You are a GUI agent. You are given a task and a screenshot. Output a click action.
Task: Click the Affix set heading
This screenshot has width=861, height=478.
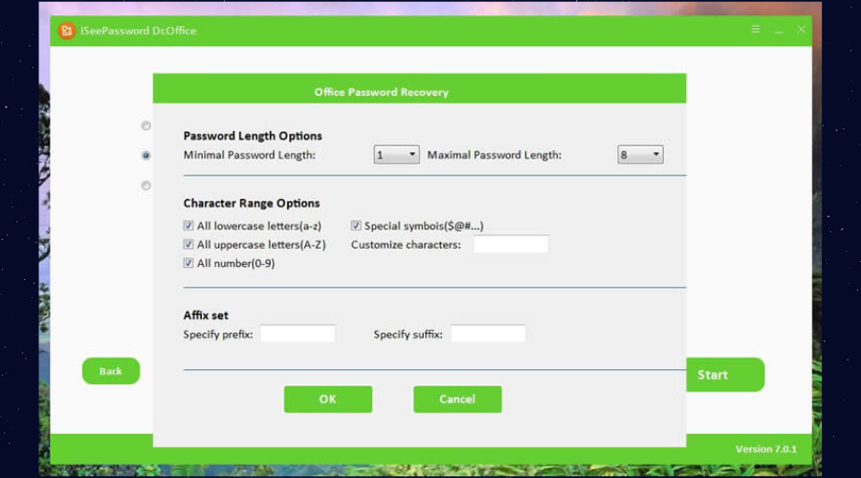tap(206, 315)
